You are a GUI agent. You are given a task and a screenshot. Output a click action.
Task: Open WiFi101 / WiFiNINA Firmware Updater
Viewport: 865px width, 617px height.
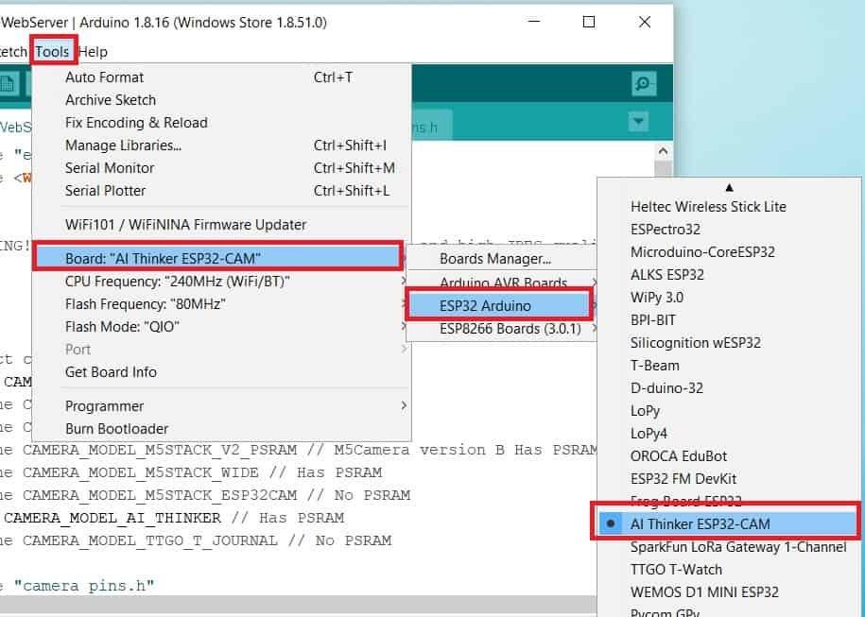[222, 225]
